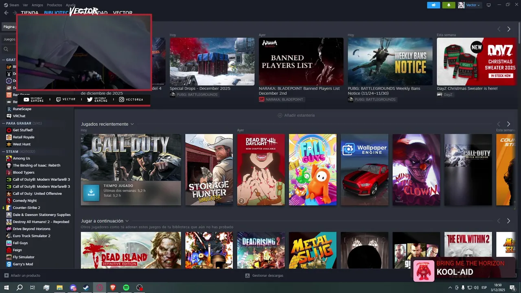Open the Productos menu
This screenshot has height=293, width=521.
click(x=55, y=5)
